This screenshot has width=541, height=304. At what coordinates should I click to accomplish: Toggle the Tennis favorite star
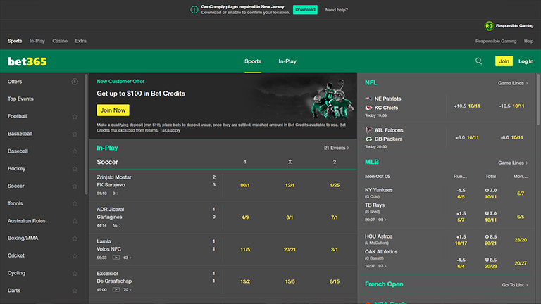pos(75,203)
